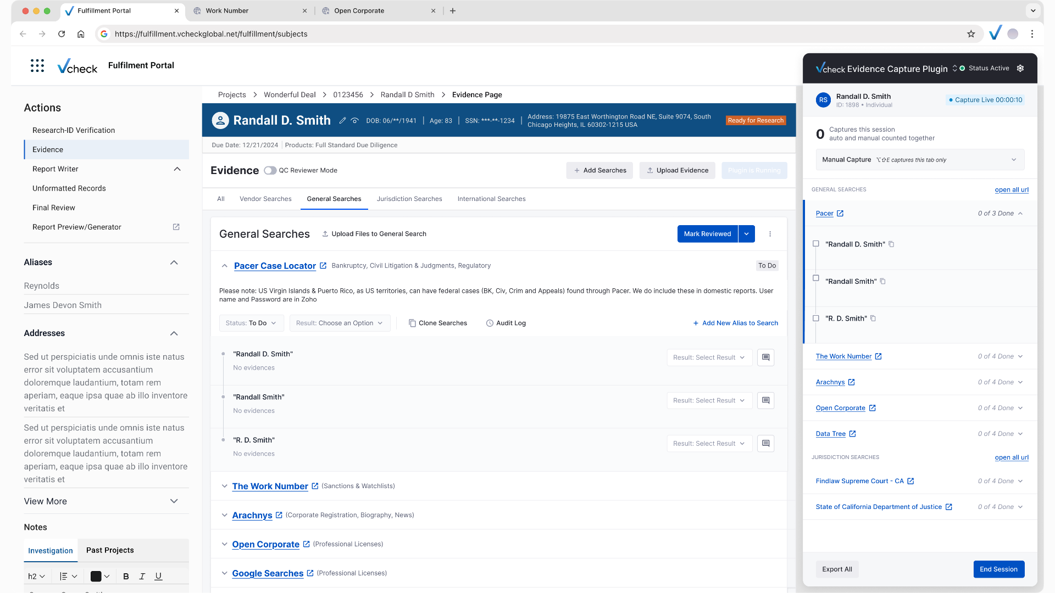Image resolution: width=1055 pixels, height=593 pixels.
Task: Apply italic formatting in Notes editor
Action: click(142, 577)
